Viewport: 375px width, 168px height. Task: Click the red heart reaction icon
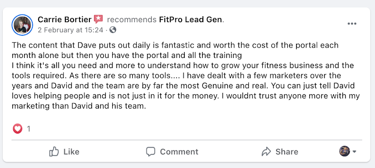(17, 129)
